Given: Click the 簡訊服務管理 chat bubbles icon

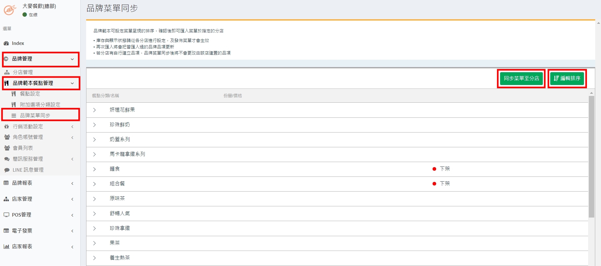Looking at the screenshot, I should pos(7,159).
